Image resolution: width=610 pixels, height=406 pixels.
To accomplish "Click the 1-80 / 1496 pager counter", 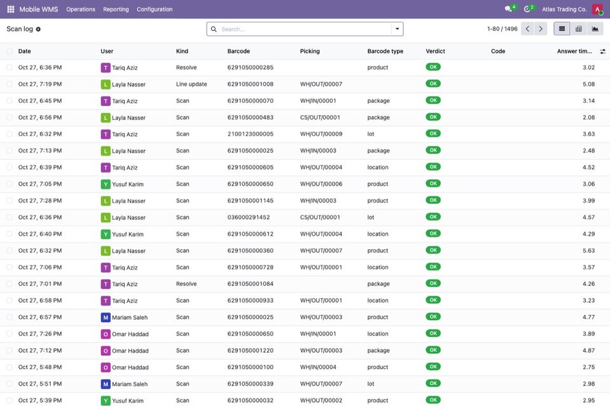I will click(503, 29).
